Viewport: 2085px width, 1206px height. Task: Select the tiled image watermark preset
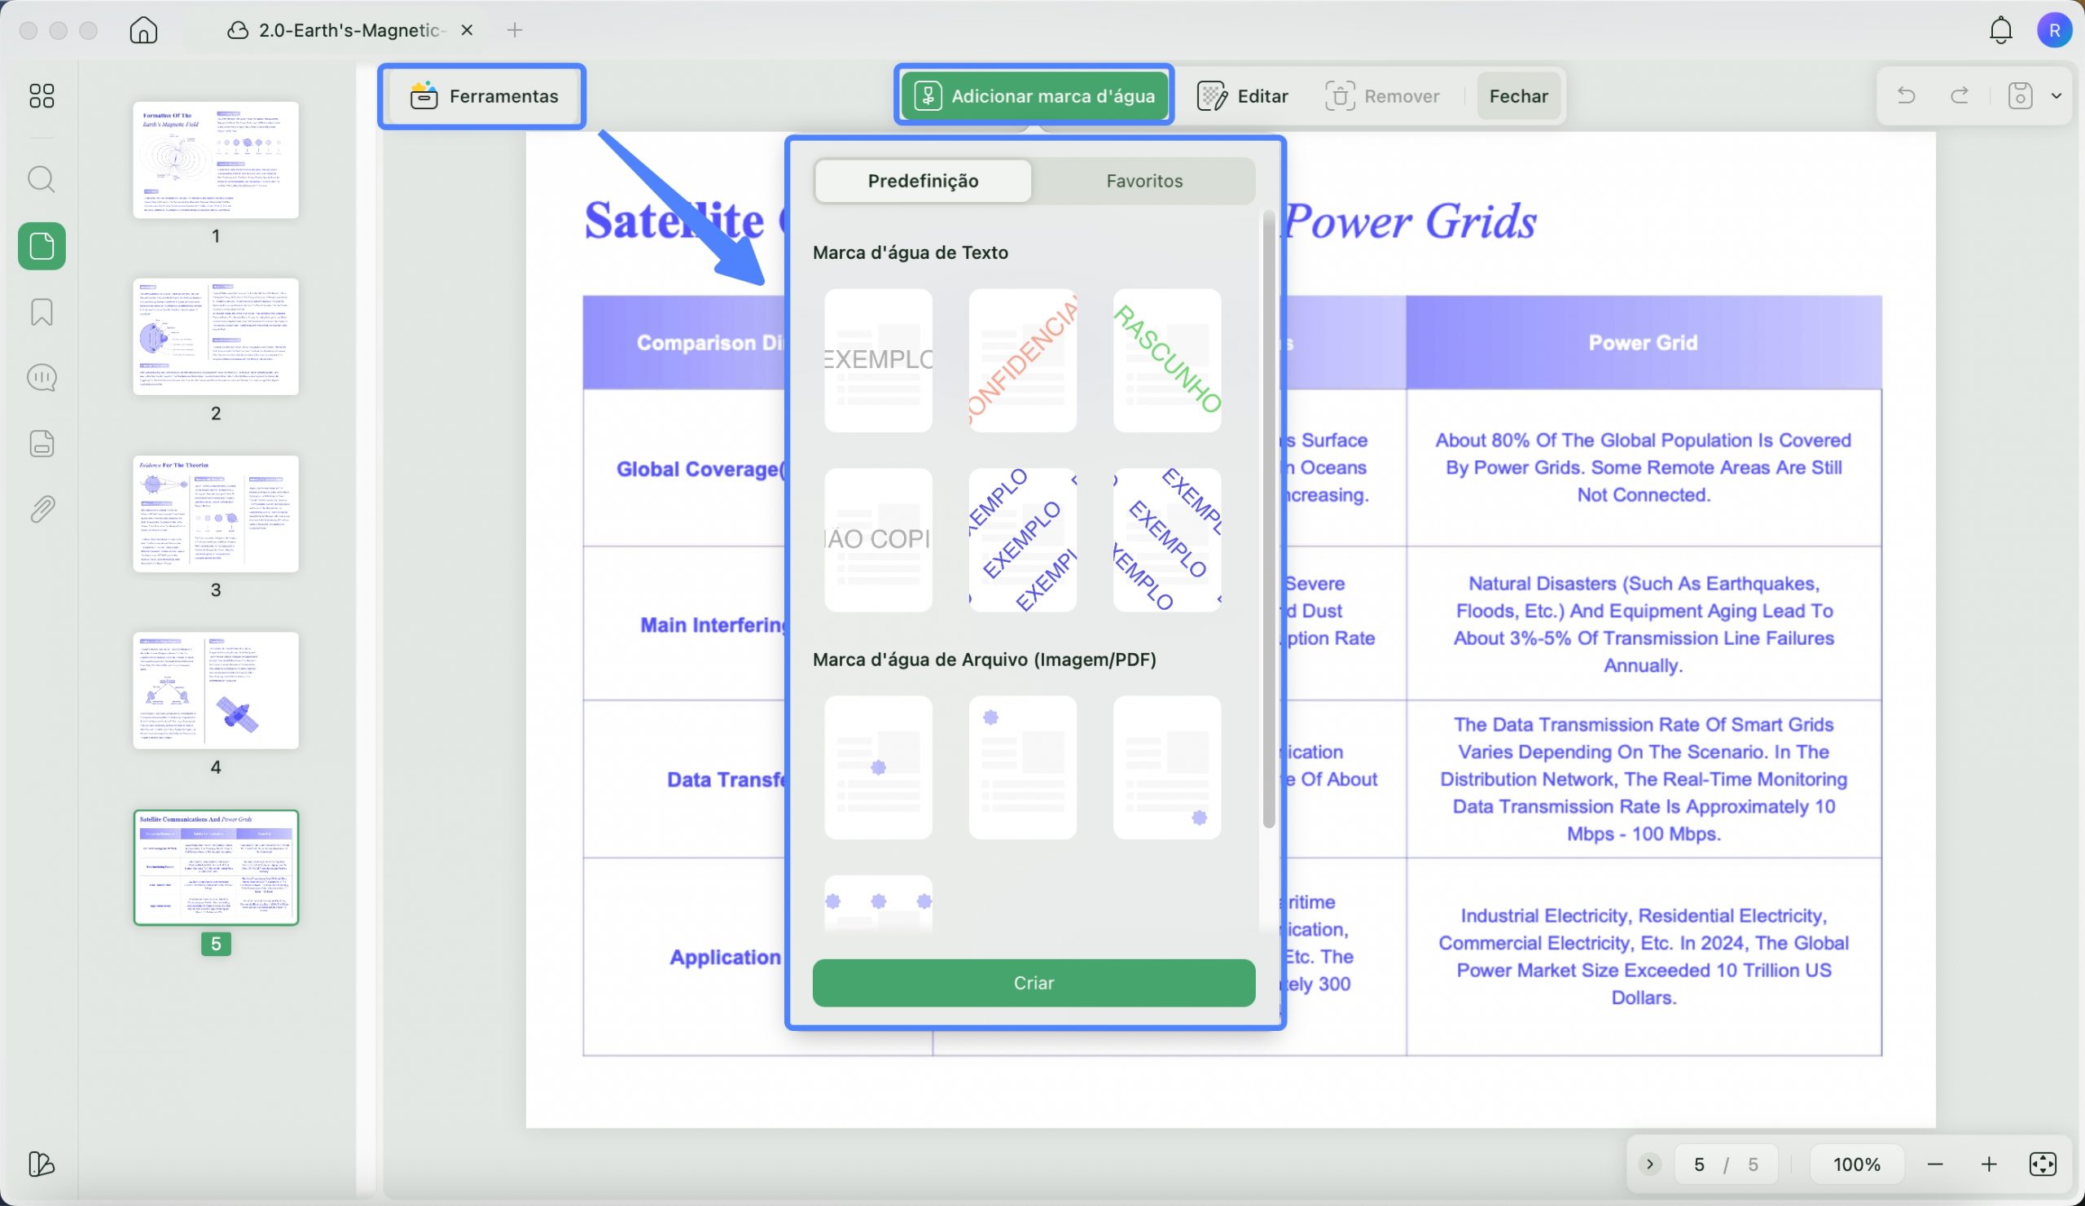(878, 904)
